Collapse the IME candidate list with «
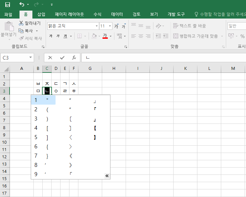246x197 pixels. (x=107, y=176)
